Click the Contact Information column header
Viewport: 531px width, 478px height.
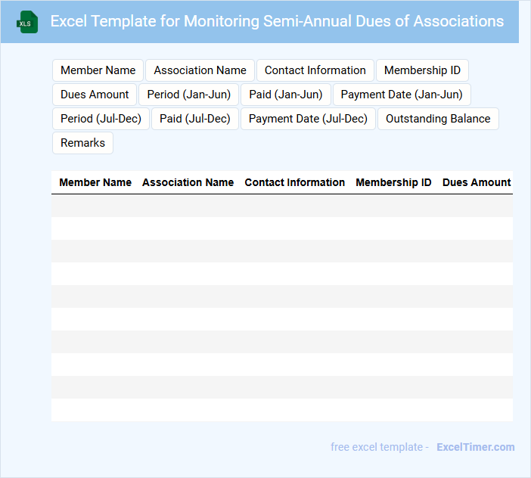[x=294, y=182]
